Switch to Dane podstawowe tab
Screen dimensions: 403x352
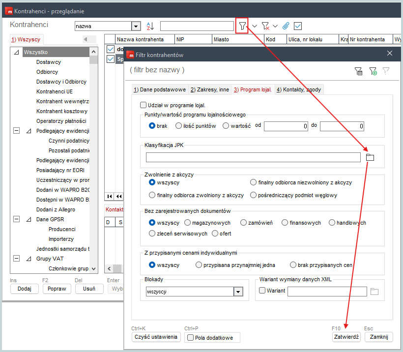tap(159, 89)
